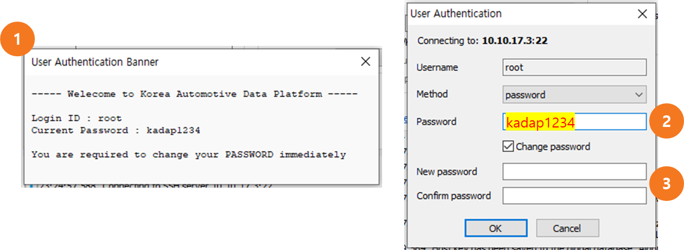
Task: Open the Method dropdown arrow
Action: coord(639,94)
